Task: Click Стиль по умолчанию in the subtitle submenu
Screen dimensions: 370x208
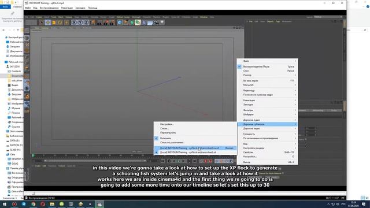Action: (195, 143)
